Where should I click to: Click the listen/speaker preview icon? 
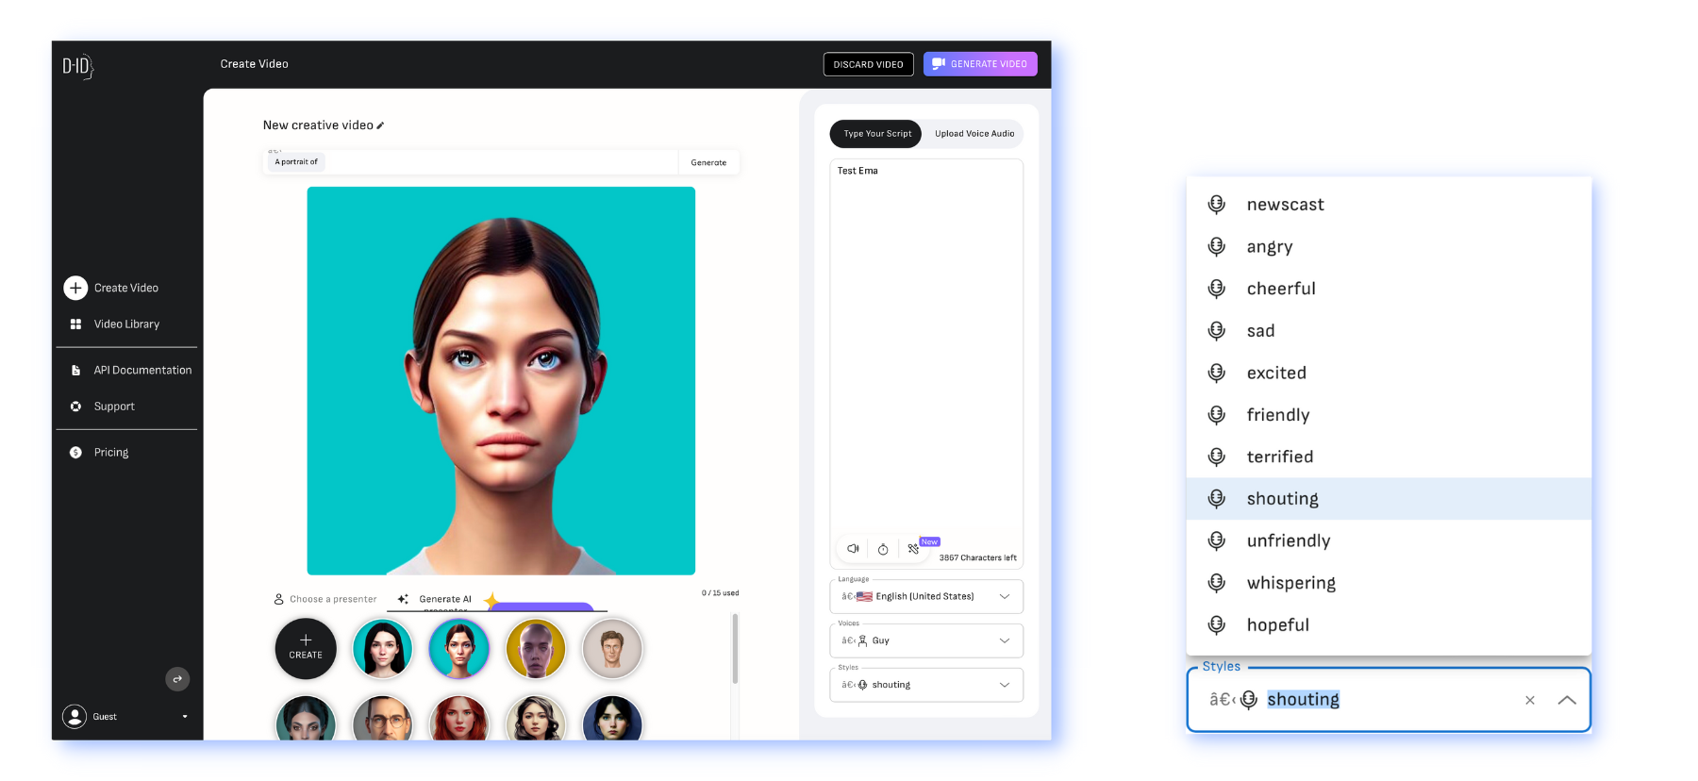click(853, 549)
